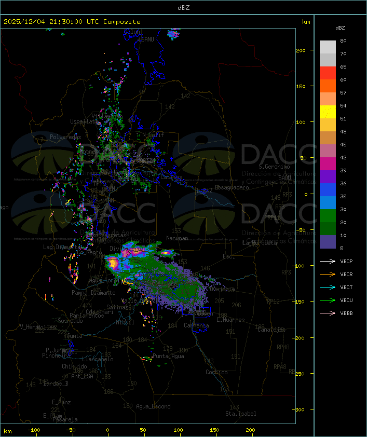Click the Cochico map label

click(x=216, y=372)
